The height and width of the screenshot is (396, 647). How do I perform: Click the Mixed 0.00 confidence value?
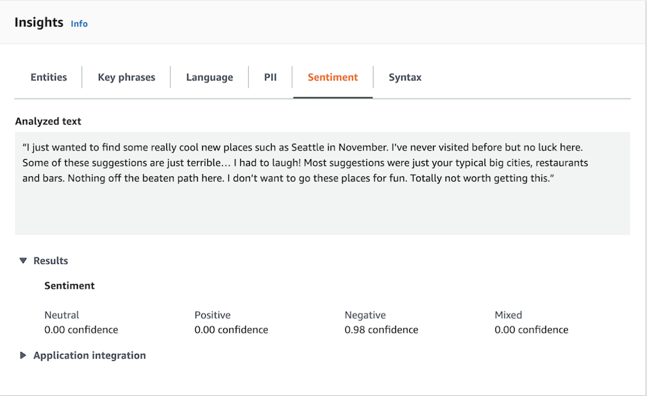pos(531,330)
